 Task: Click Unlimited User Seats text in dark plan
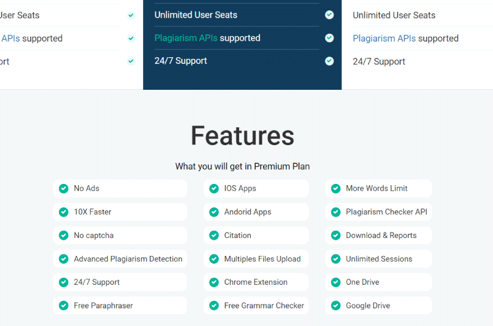[196, 15]
